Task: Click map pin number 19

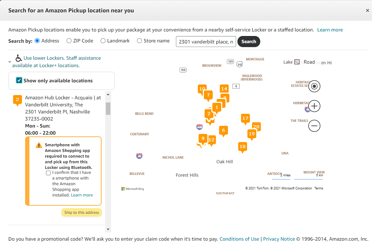Action: 252,134
